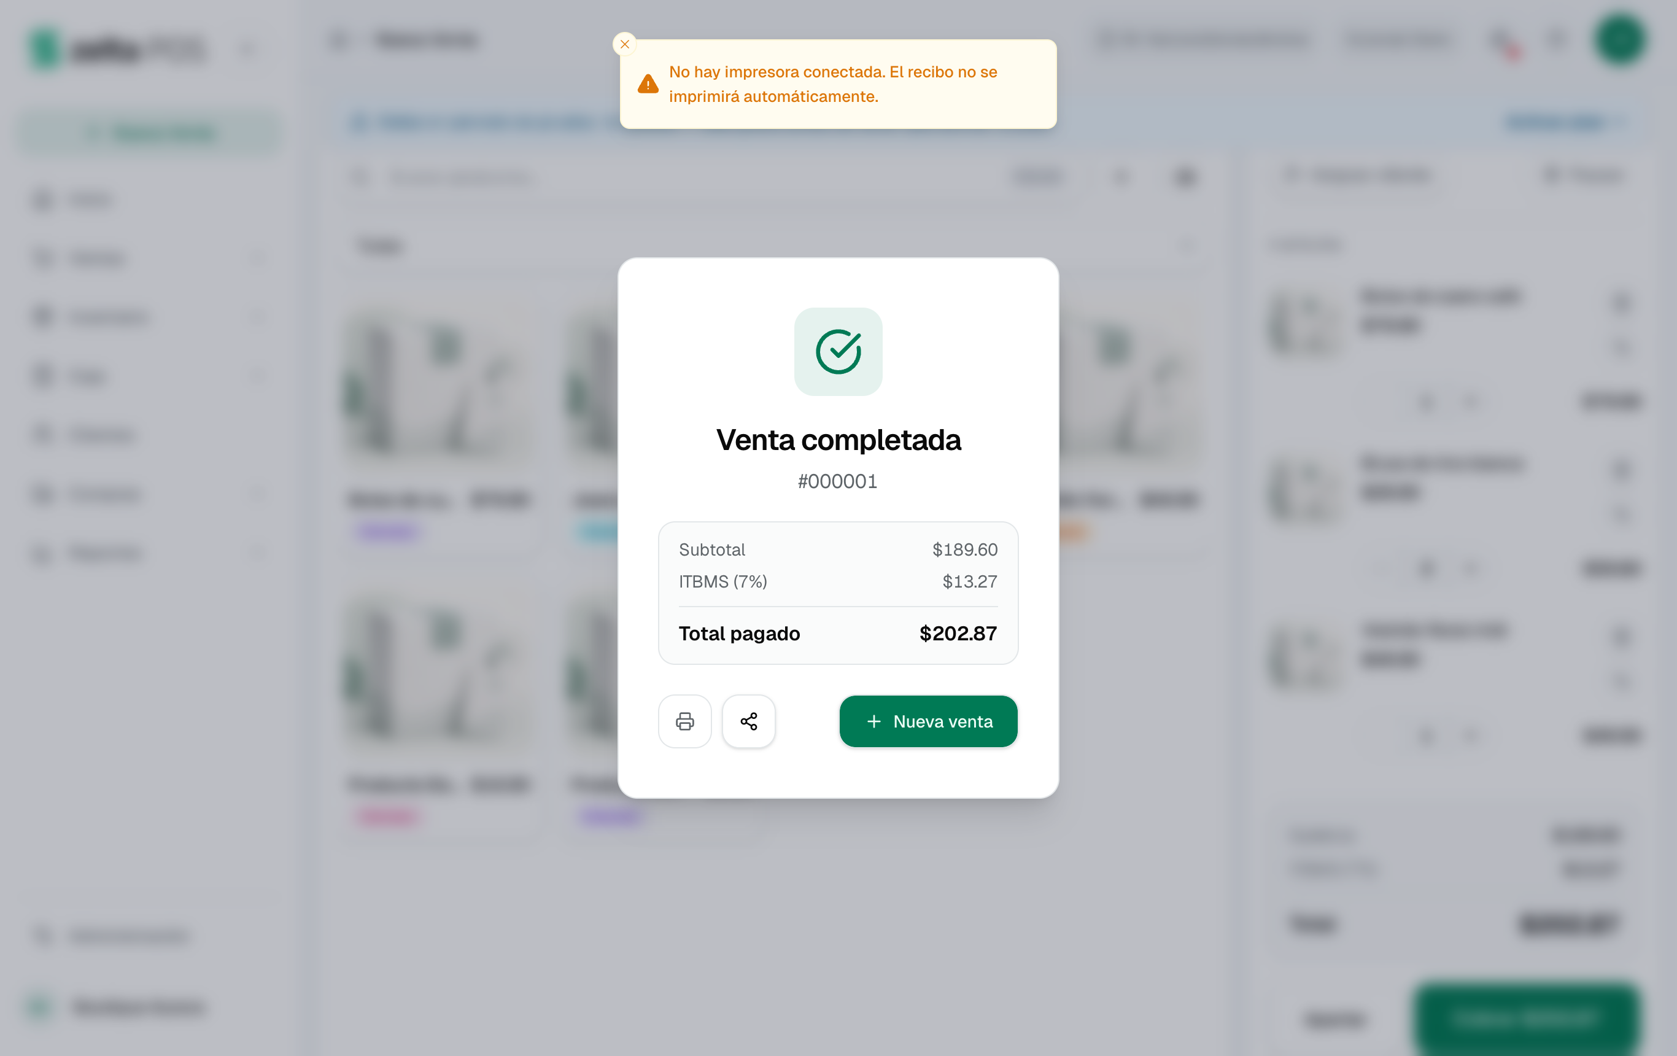Click the Total pagado amount $202.87
The image size is (1677, 1056).
point(958,633)
